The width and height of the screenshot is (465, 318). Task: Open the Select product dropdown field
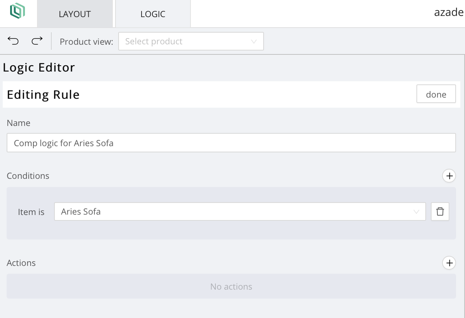point(187,42)
